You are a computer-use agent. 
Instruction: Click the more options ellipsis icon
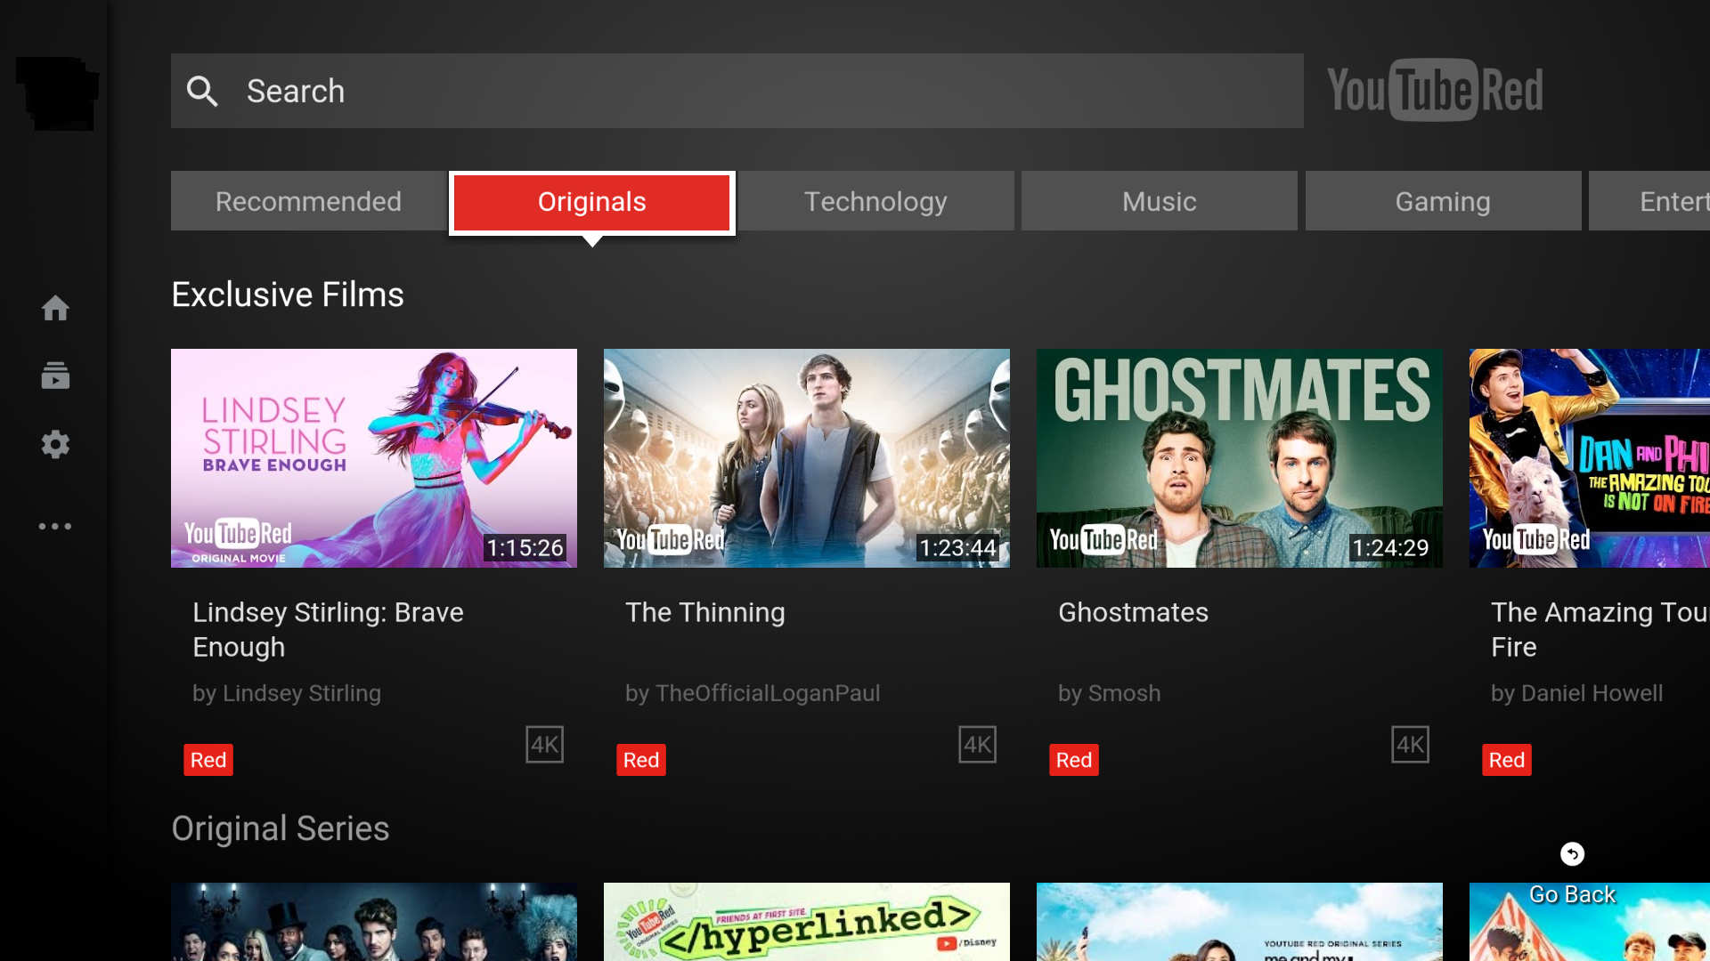click(x=54, y=526)
